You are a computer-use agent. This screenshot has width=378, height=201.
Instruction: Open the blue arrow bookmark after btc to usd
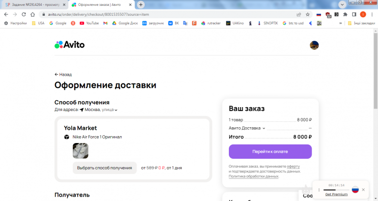coord(311,23)
